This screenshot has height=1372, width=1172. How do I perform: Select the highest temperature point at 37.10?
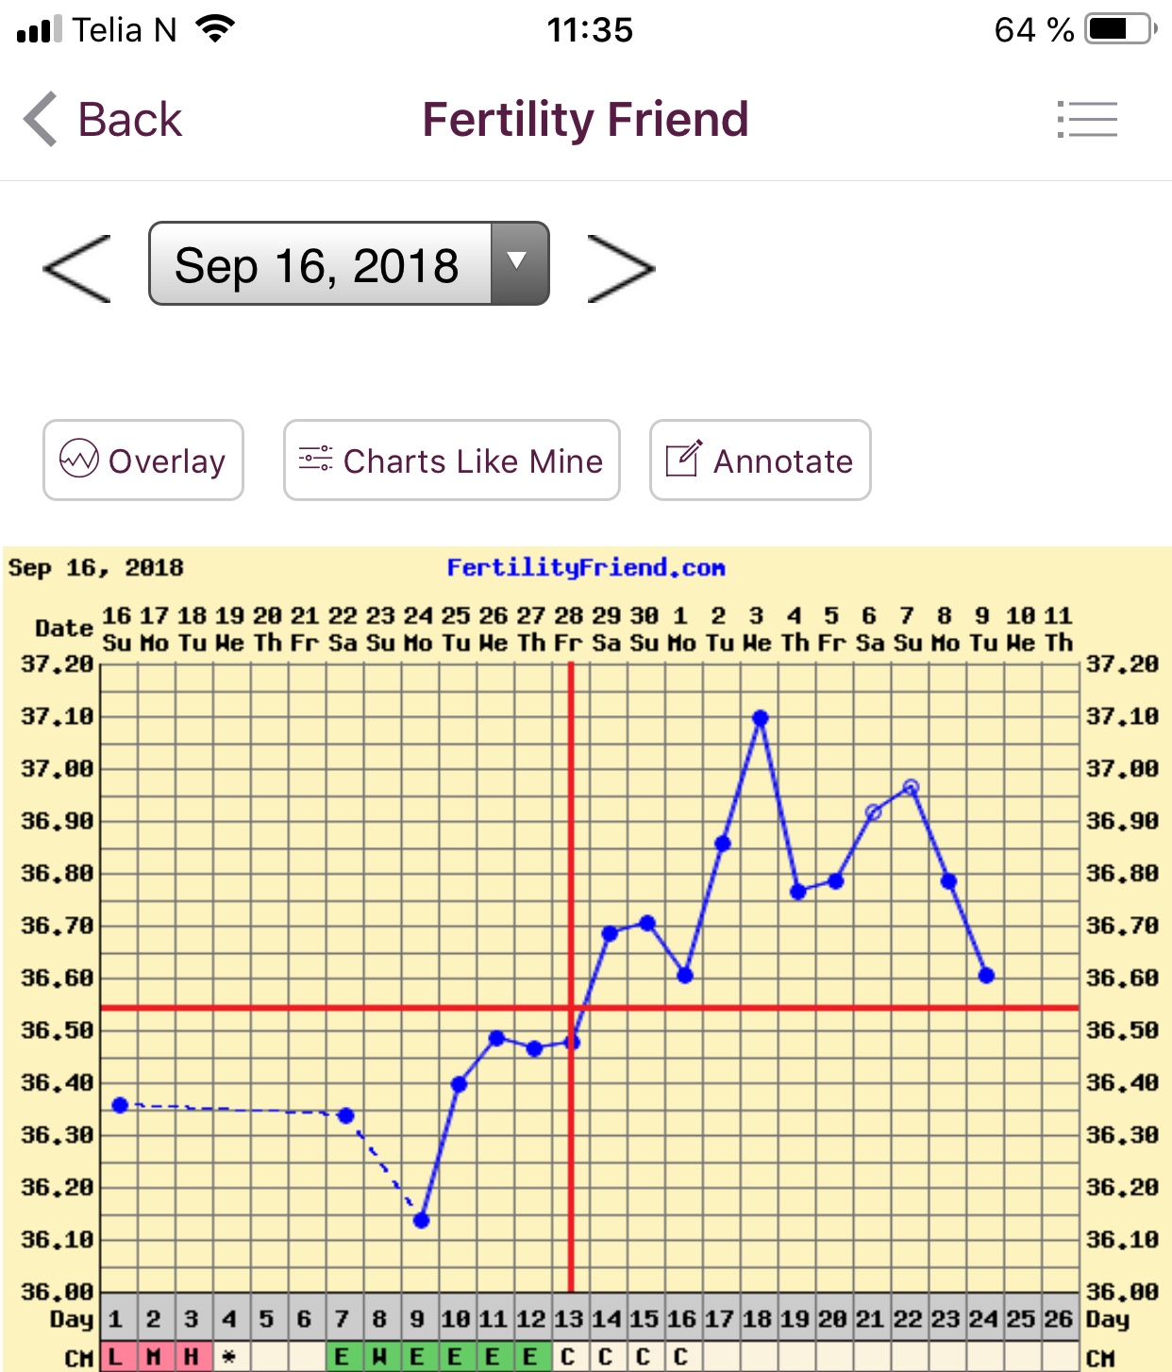[761, 718]
